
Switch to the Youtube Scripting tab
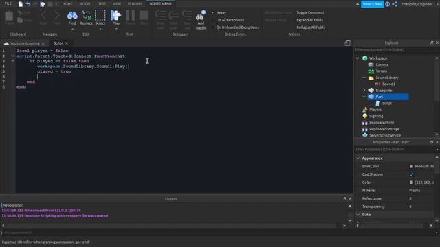[25, 43]
